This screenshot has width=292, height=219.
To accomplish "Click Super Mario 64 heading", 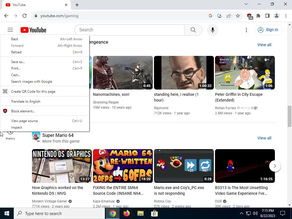I will 58,135.
